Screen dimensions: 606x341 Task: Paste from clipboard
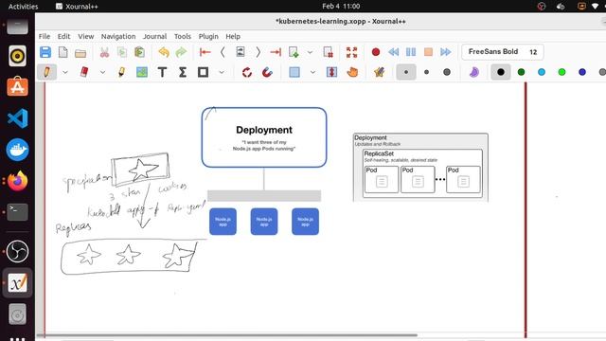(x=139, y=52)
